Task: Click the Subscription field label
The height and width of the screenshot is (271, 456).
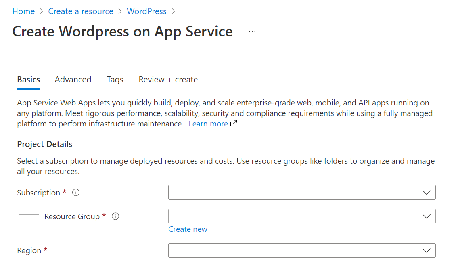Action: pyautogui.click(x=38, y=193)
